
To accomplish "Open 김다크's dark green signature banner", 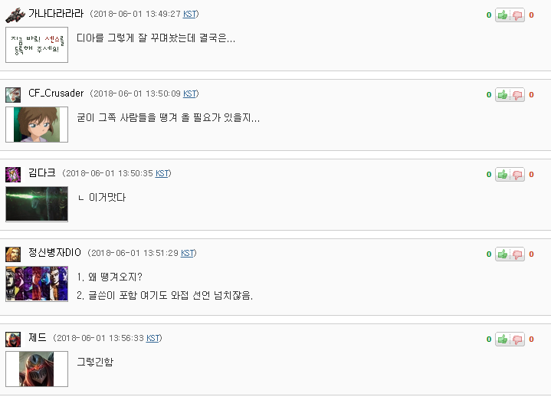I will tap(37, 204).
